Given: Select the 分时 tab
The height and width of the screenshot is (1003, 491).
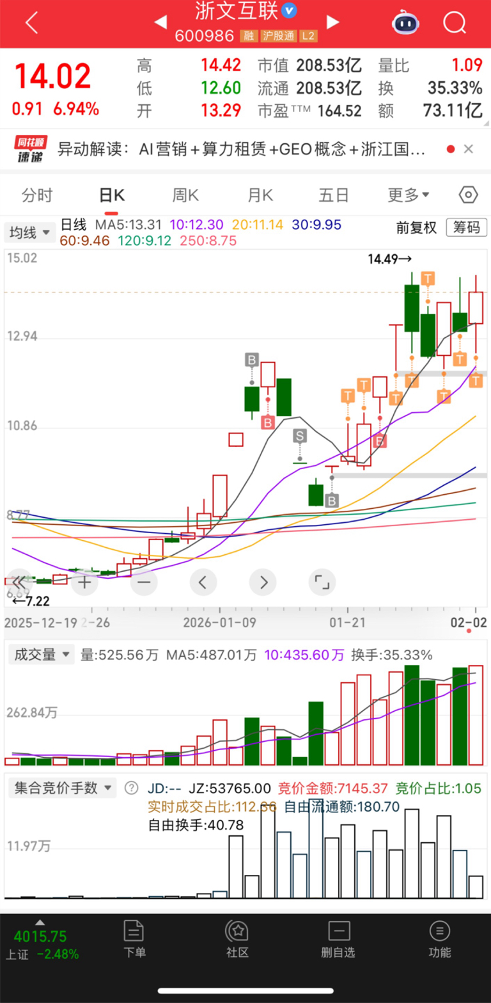Looking at the screenshot, I should pyautogui.click(x=37, y=195).
